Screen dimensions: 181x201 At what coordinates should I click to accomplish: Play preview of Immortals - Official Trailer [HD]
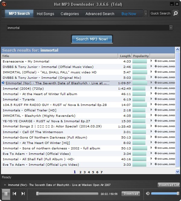click(x=151, y=110)
